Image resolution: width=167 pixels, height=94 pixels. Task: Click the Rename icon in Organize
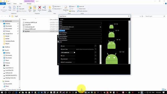44,7
